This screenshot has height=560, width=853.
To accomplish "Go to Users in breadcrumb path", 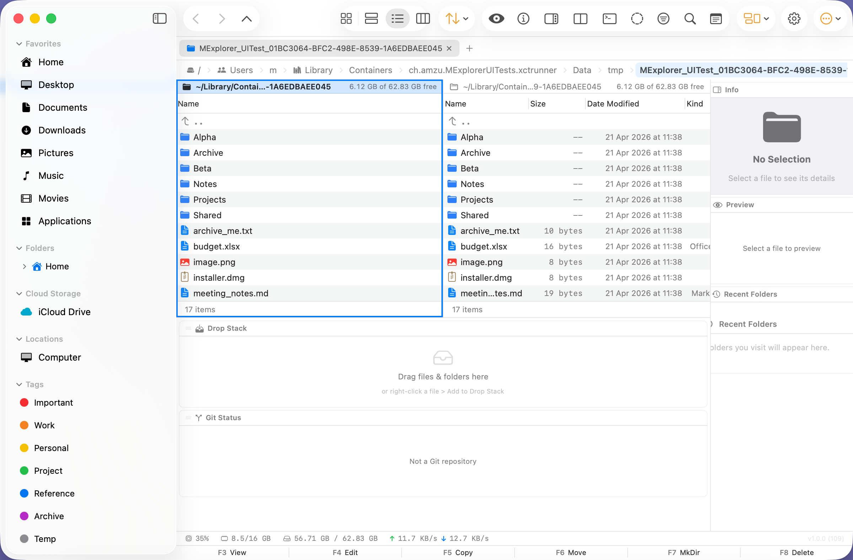I will (235, 70).
